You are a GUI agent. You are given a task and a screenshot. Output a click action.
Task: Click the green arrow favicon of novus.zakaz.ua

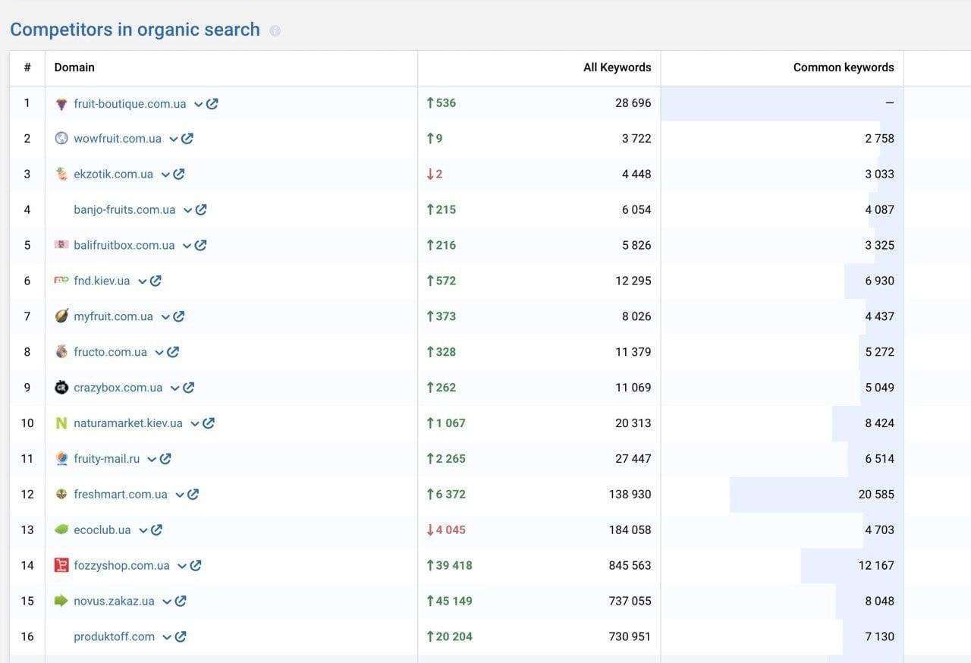point(62,601)
